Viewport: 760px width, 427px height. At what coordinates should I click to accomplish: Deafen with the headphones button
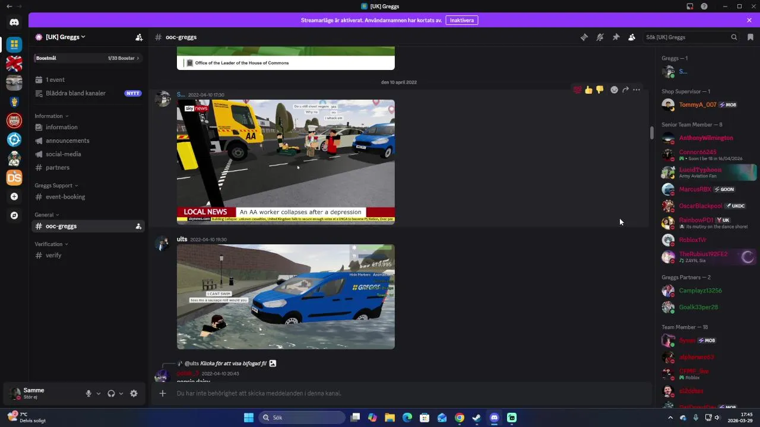click(x=111, y=393)
